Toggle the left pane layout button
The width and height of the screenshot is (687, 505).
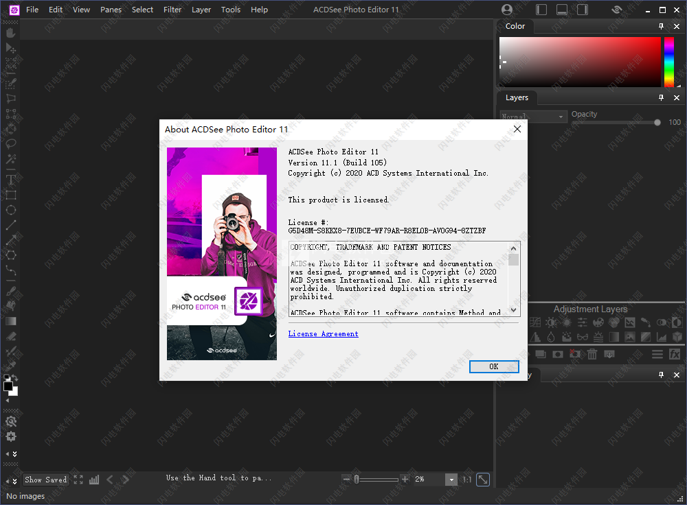point(541,10)
